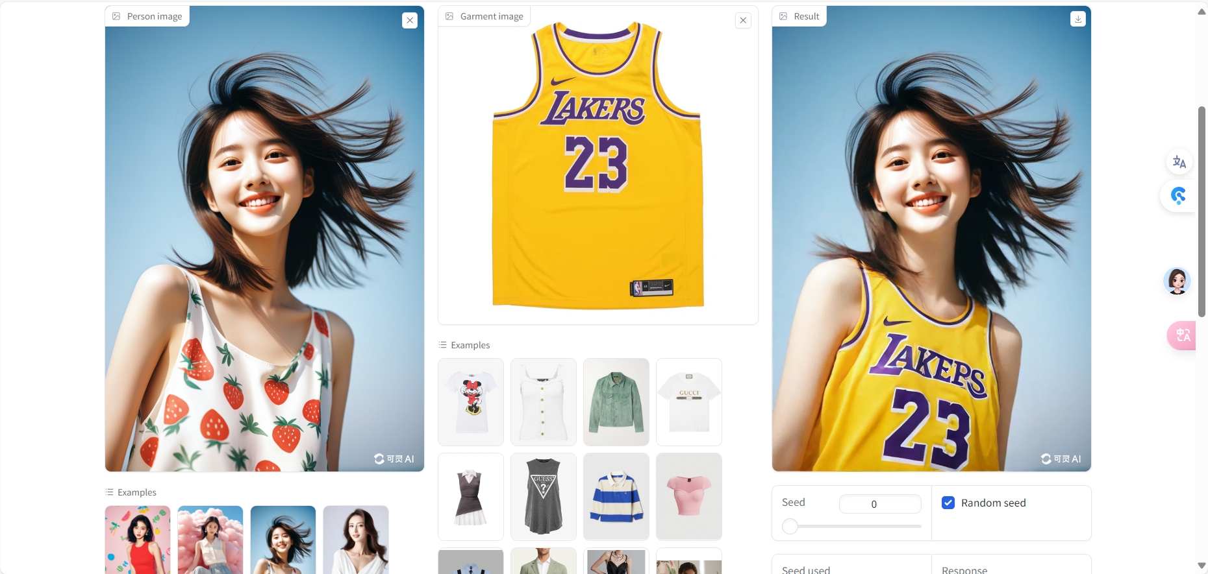The width and height of the screenshot is (1208, 574).
Task: Choose the gray Guess tank top example
Action: (544, 497)
